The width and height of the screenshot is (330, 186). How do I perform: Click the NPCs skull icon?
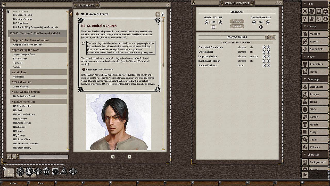[x=305, y=109]
